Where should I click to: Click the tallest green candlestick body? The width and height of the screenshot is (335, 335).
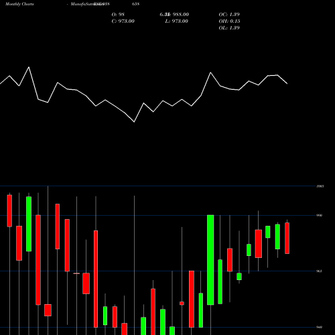pyautogui.click(x=210, y=260)
